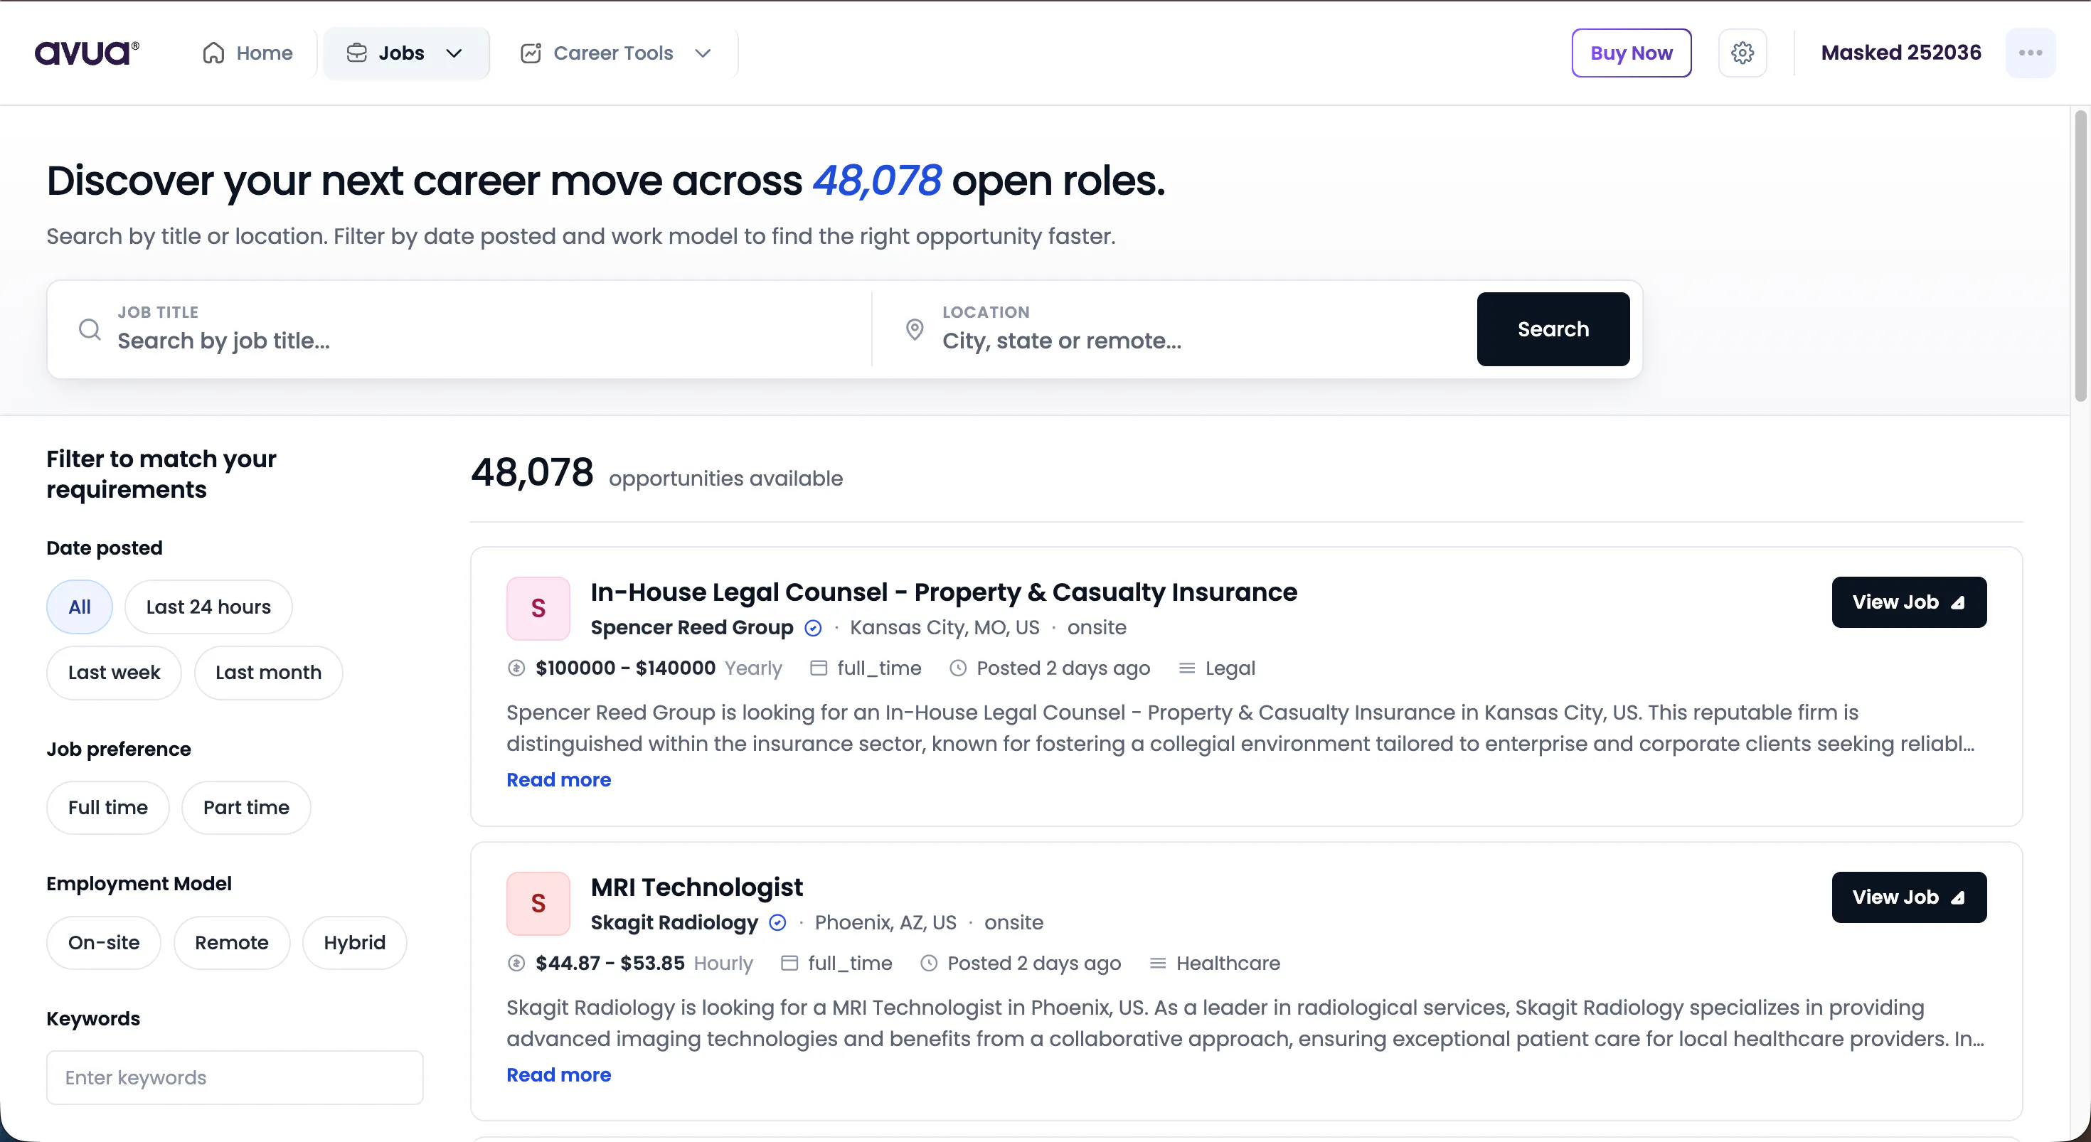Click the page vertical scrollbar
This screenshot has height=1142, width=2091.
pyautogui.click(x=2080, y=256)
